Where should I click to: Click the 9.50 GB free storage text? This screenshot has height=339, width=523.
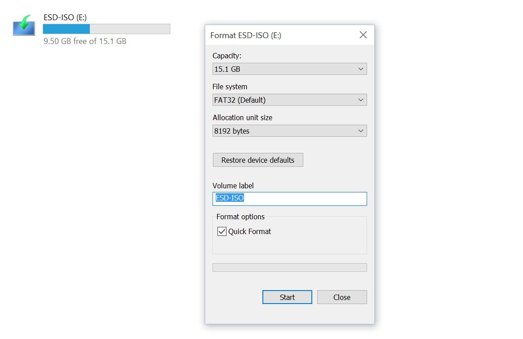pyautogui.click(x=84, y=41)
